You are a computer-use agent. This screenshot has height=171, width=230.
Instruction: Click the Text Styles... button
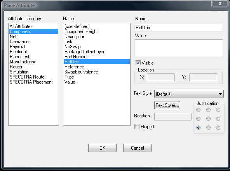point(167,105)
